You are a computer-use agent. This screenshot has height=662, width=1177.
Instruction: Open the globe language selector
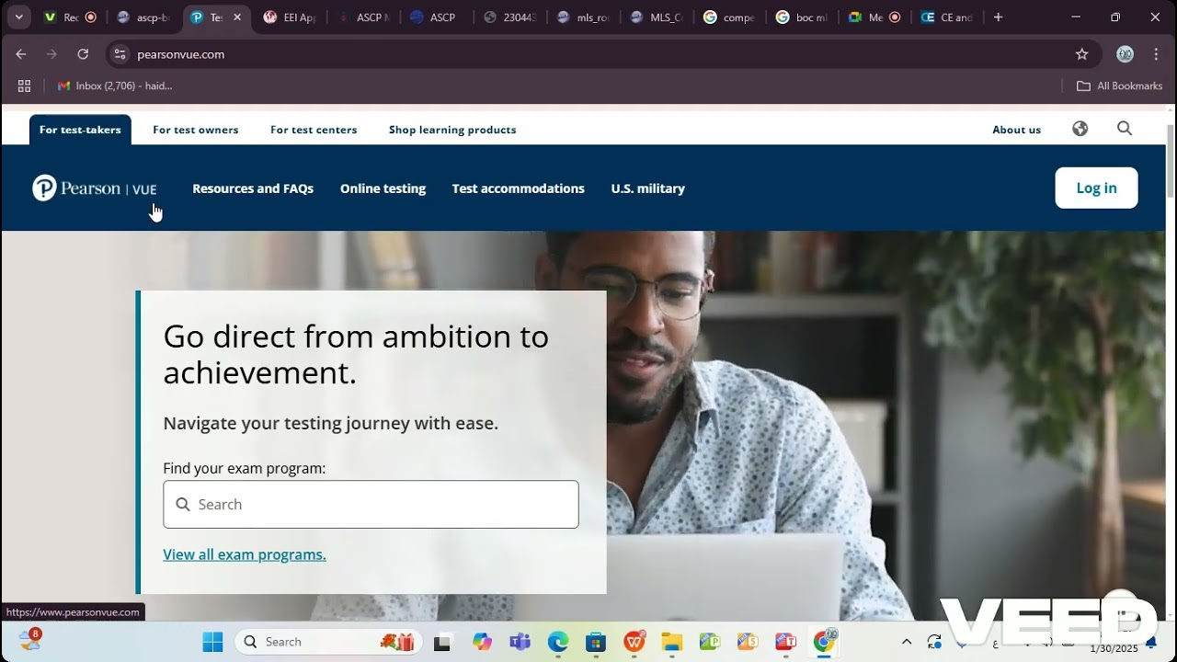coord(1080,129)
